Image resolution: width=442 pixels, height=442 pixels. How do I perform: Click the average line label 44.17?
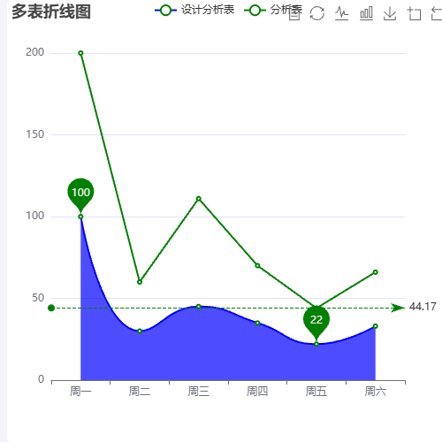423,307
